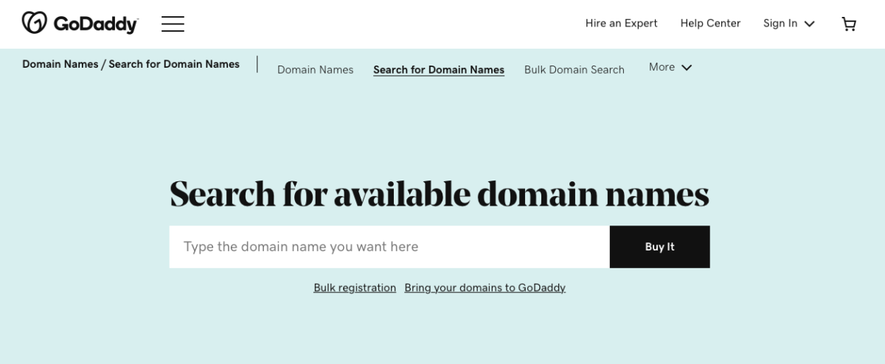885x364 pixels.
Task: Select the Domain Names tab
Action: 315,69
